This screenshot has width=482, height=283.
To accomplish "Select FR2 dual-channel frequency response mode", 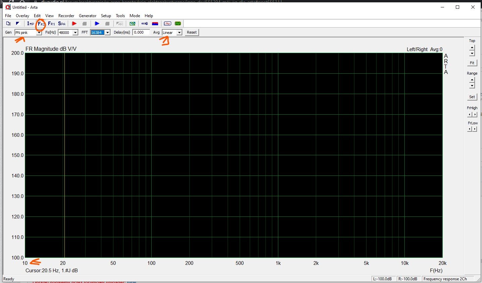I will tap(41, 24).
